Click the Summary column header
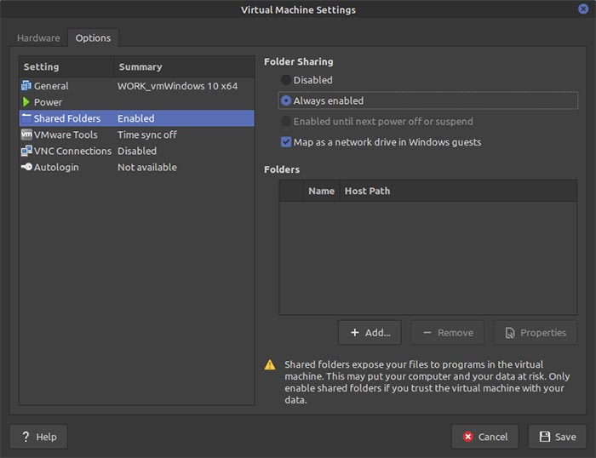The height and width of the screenshot is (458, 596). (185, 67)
